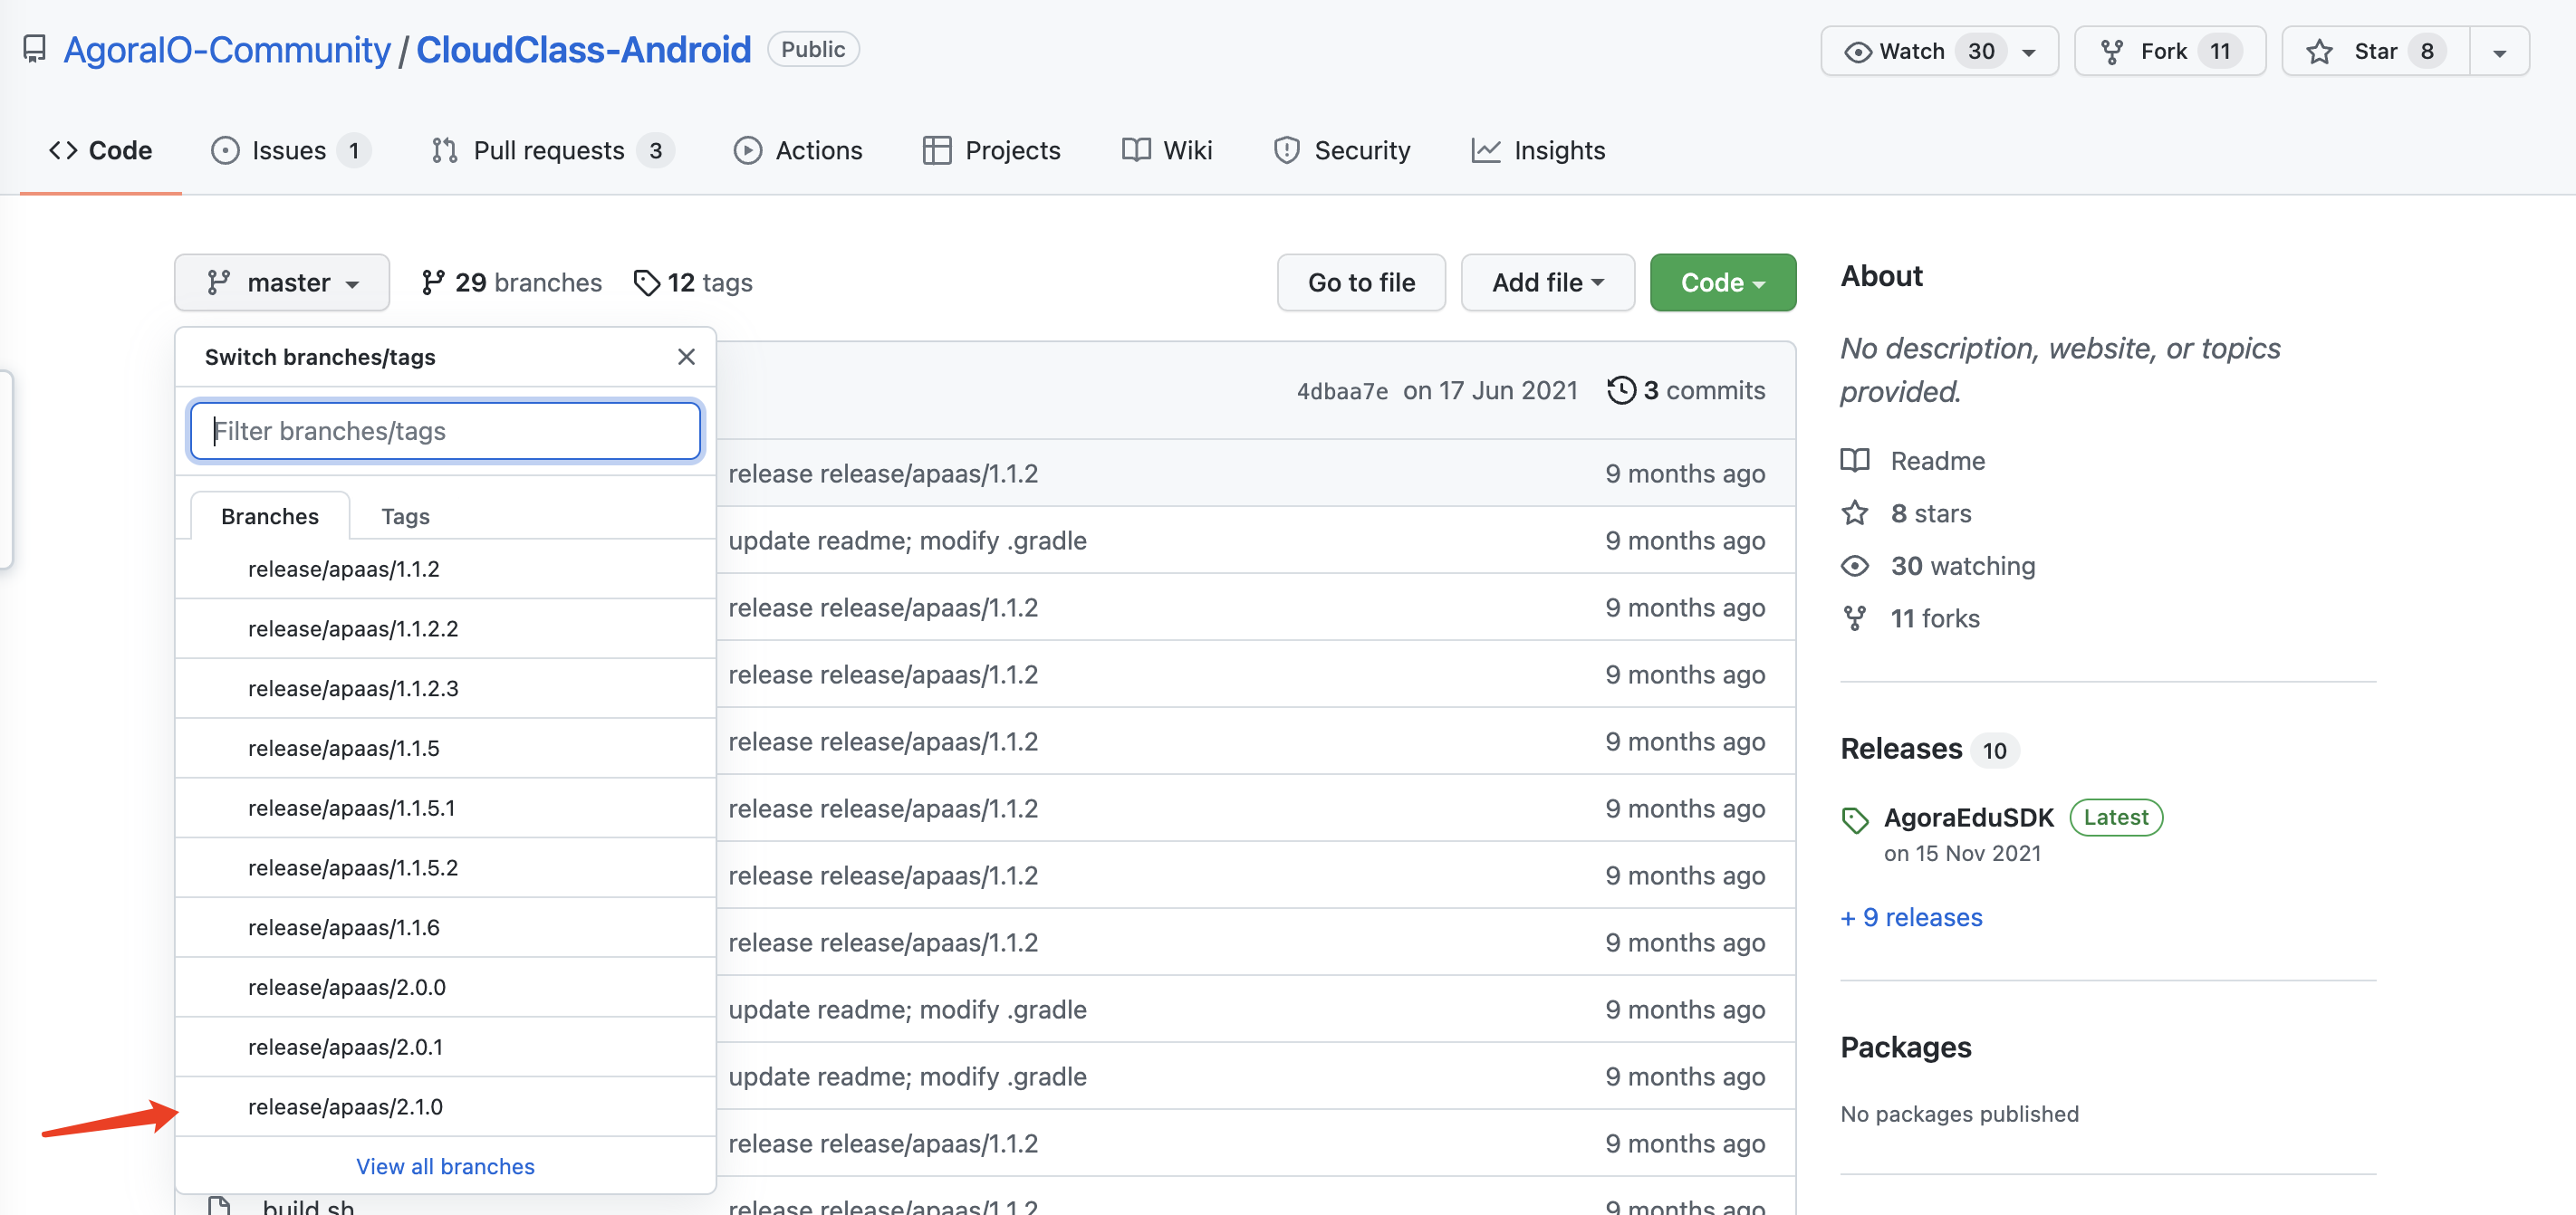
Task: Click the Fork button
Action: point(2169,52)
